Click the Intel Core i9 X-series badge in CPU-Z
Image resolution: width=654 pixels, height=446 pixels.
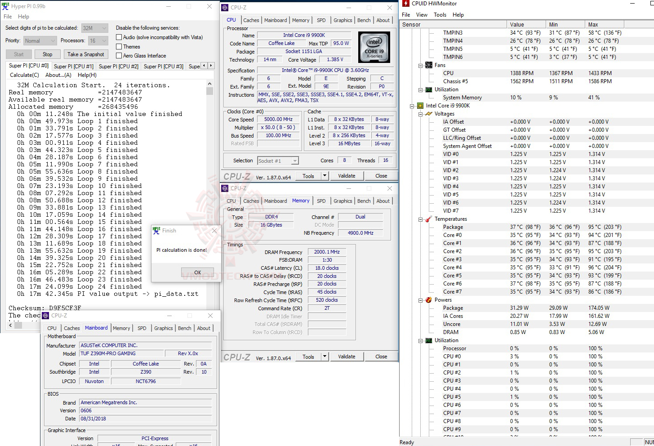[374, 47]
